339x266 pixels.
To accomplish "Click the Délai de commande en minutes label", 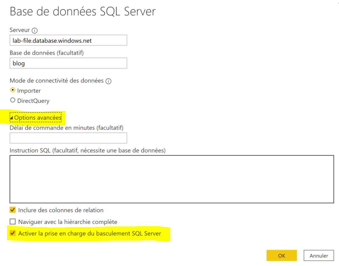I will click(x=66, y=128).
